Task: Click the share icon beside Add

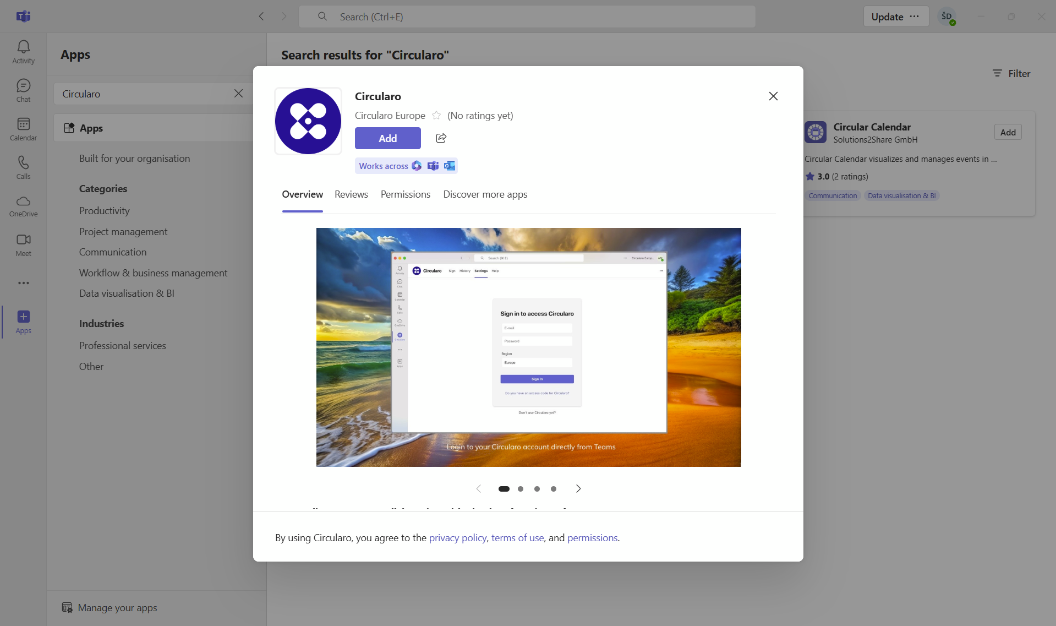Action: tap(441, 138)
